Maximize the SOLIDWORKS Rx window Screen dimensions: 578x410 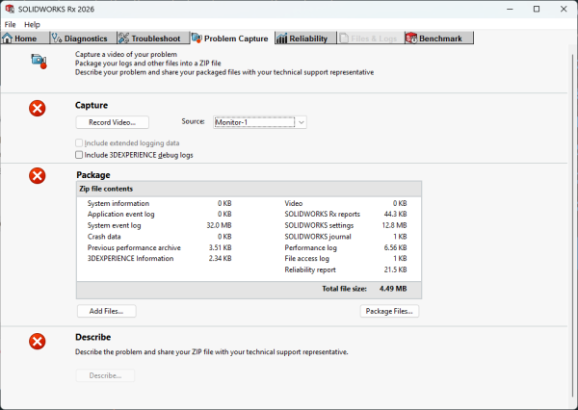pos(537,10)
